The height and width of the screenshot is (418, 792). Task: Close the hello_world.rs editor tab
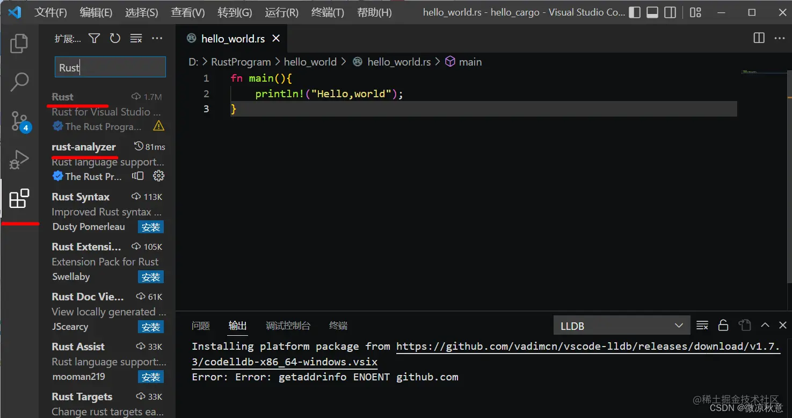(276, 38)
